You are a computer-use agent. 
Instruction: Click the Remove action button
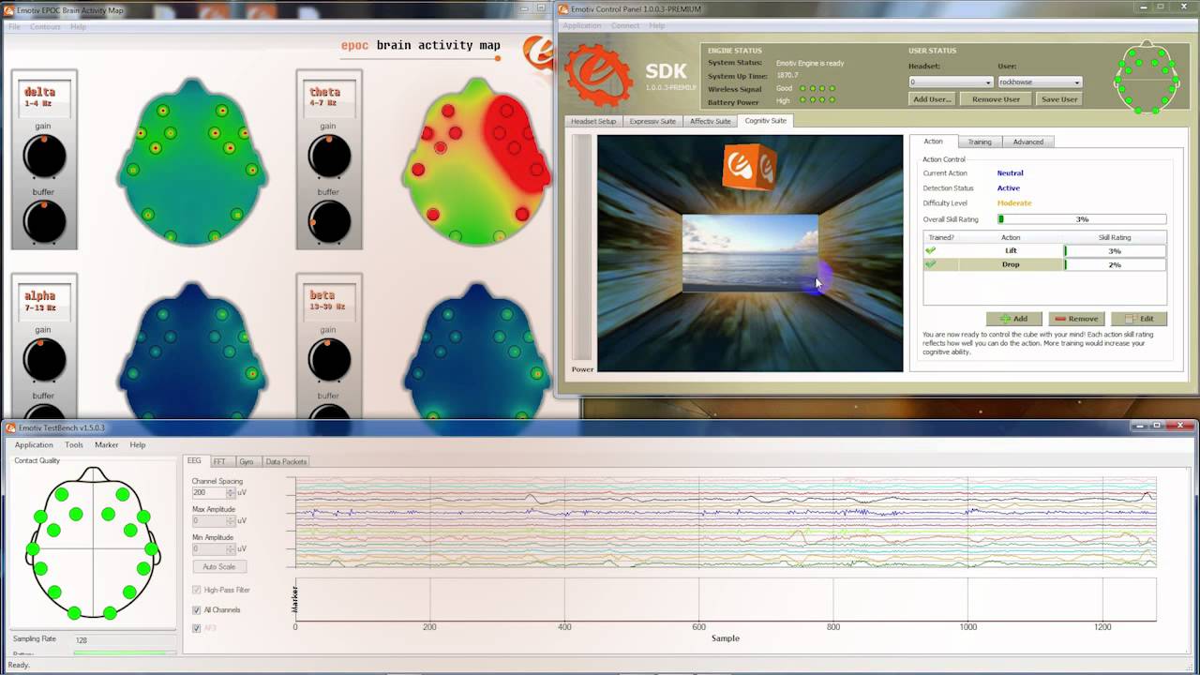(1076, 319)
